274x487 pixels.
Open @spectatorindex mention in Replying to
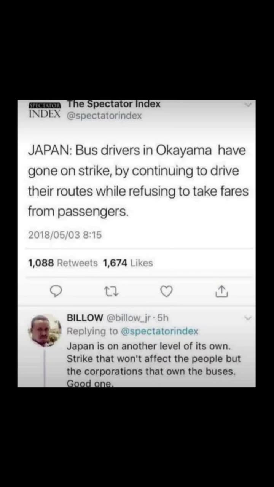click(159, 331)
